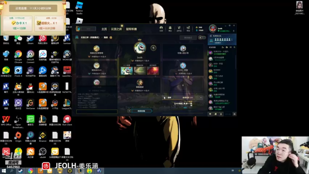This screenshot has width=309, height=174.
Task: Open the private party panel above friends list
Action: click(x=222, y=39)
